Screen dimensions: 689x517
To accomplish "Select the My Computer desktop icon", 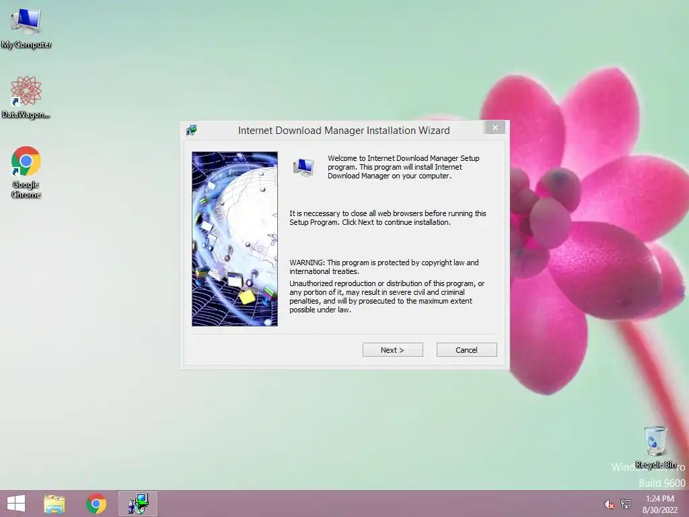I will [26, 28].
